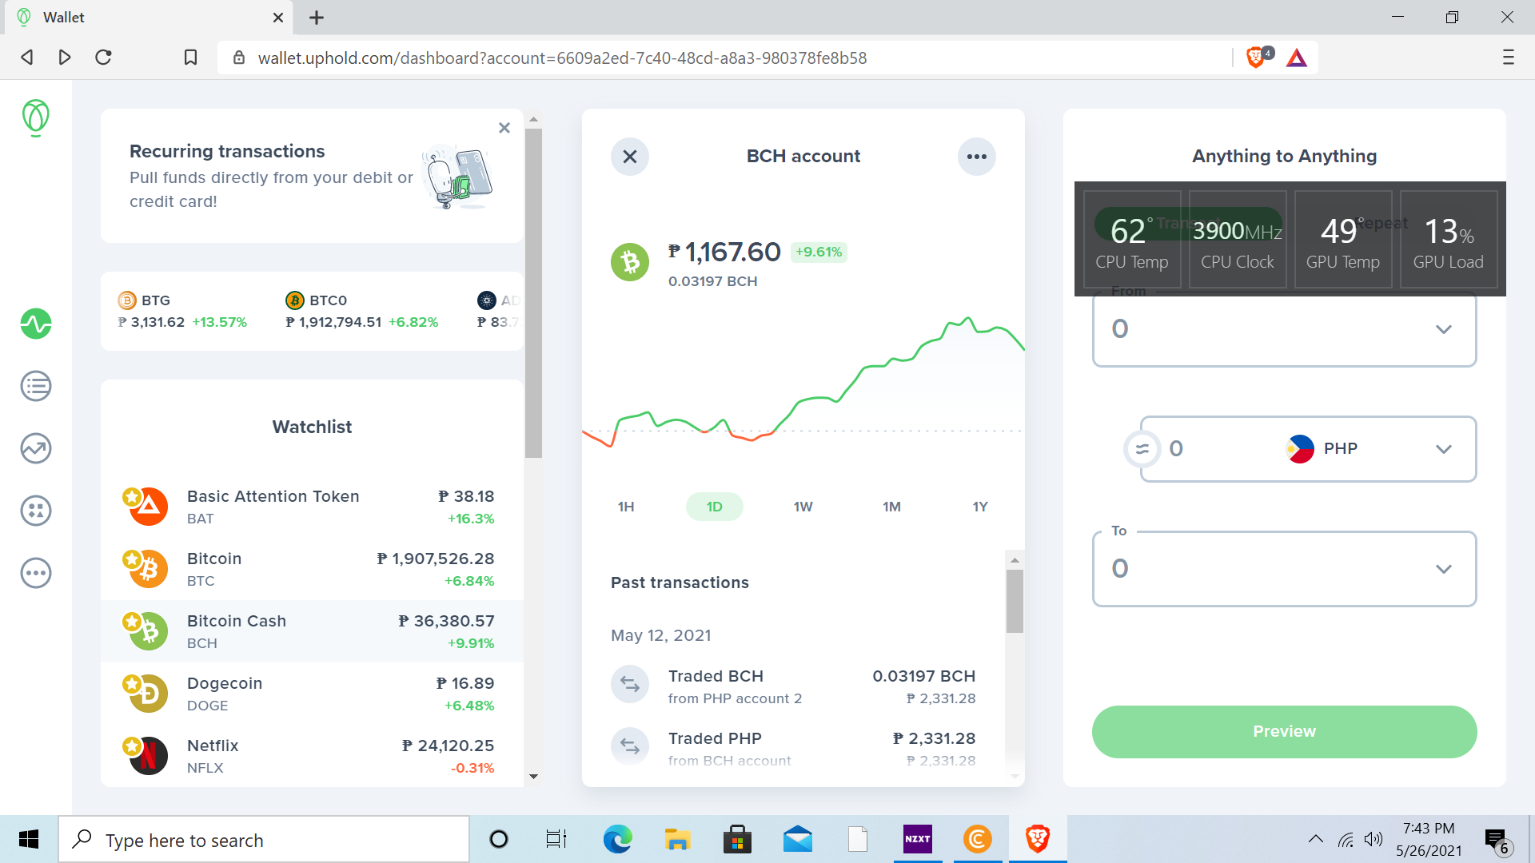Click the GPU Load overlay tile
Viewport: 1535px width, 863px height.
pos(1449,239)
